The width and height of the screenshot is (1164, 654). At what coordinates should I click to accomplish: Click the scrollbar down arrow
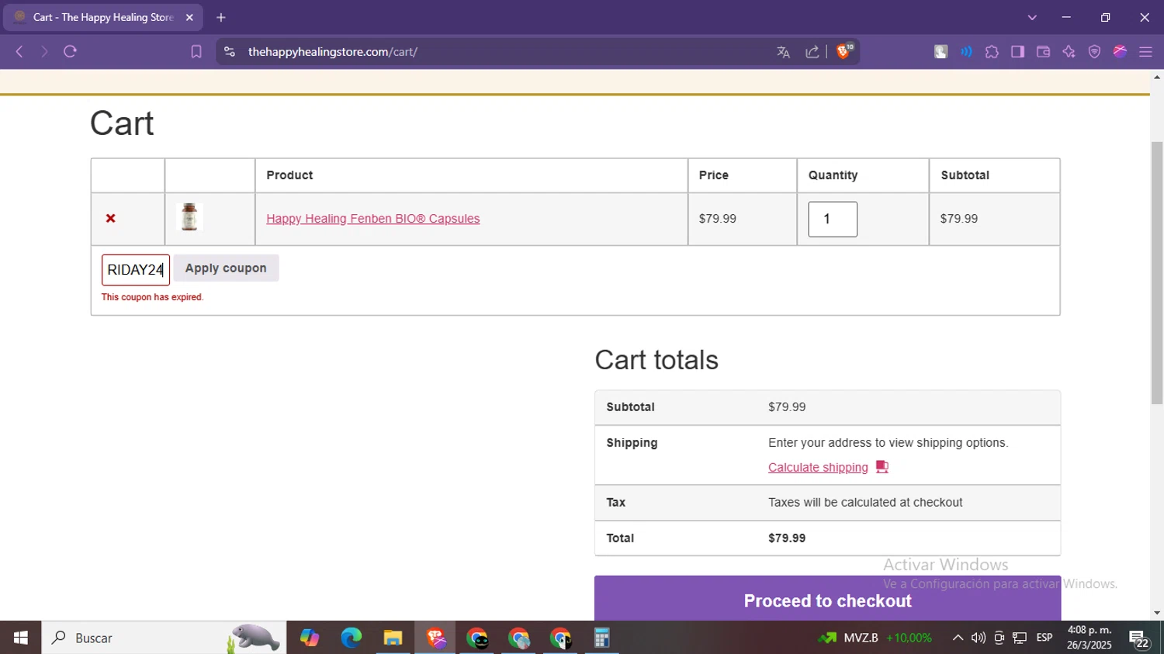(1157, 613)
